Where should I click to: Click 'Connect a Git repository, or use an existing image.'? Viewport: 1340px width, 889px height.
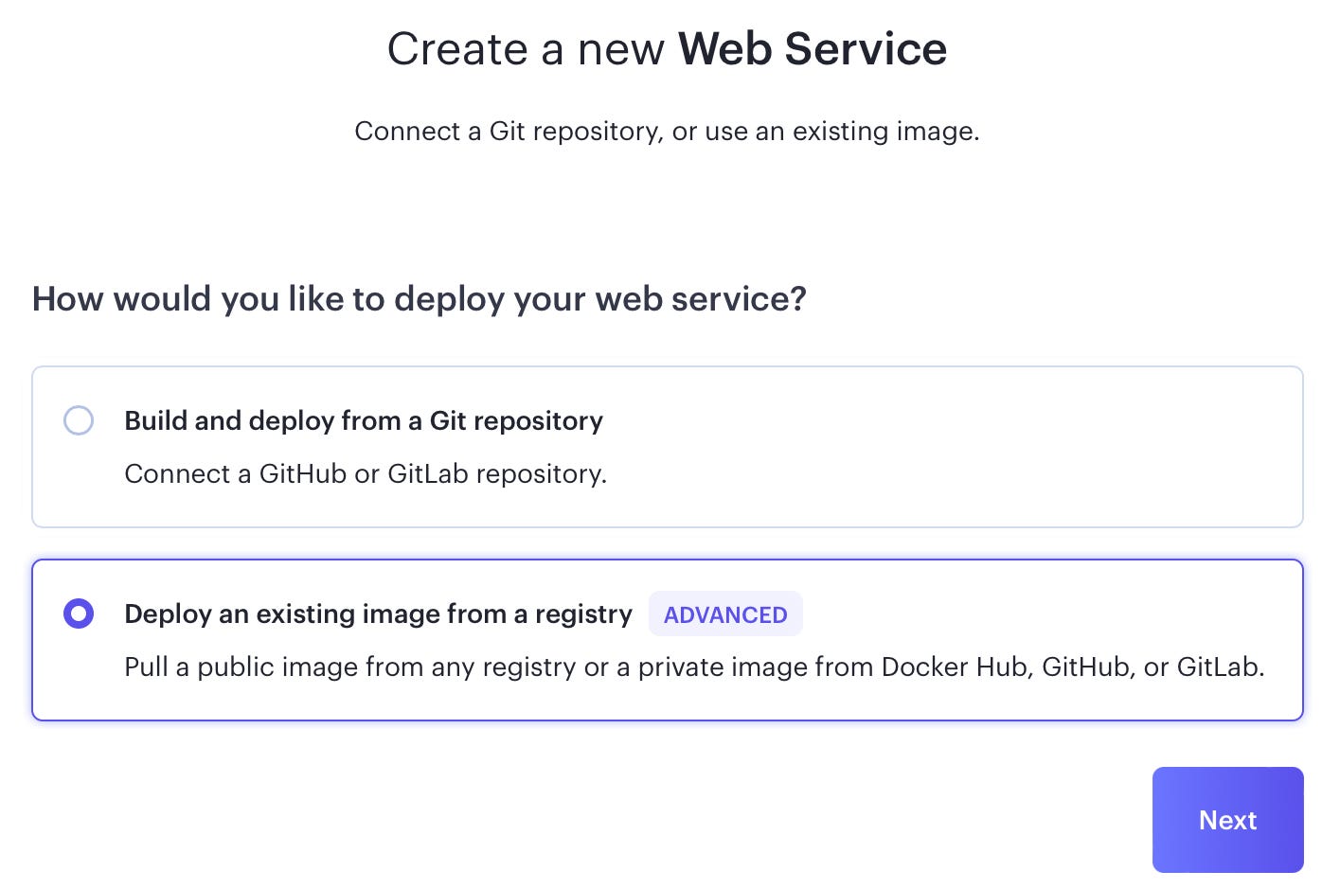click(x=668, y=131)
